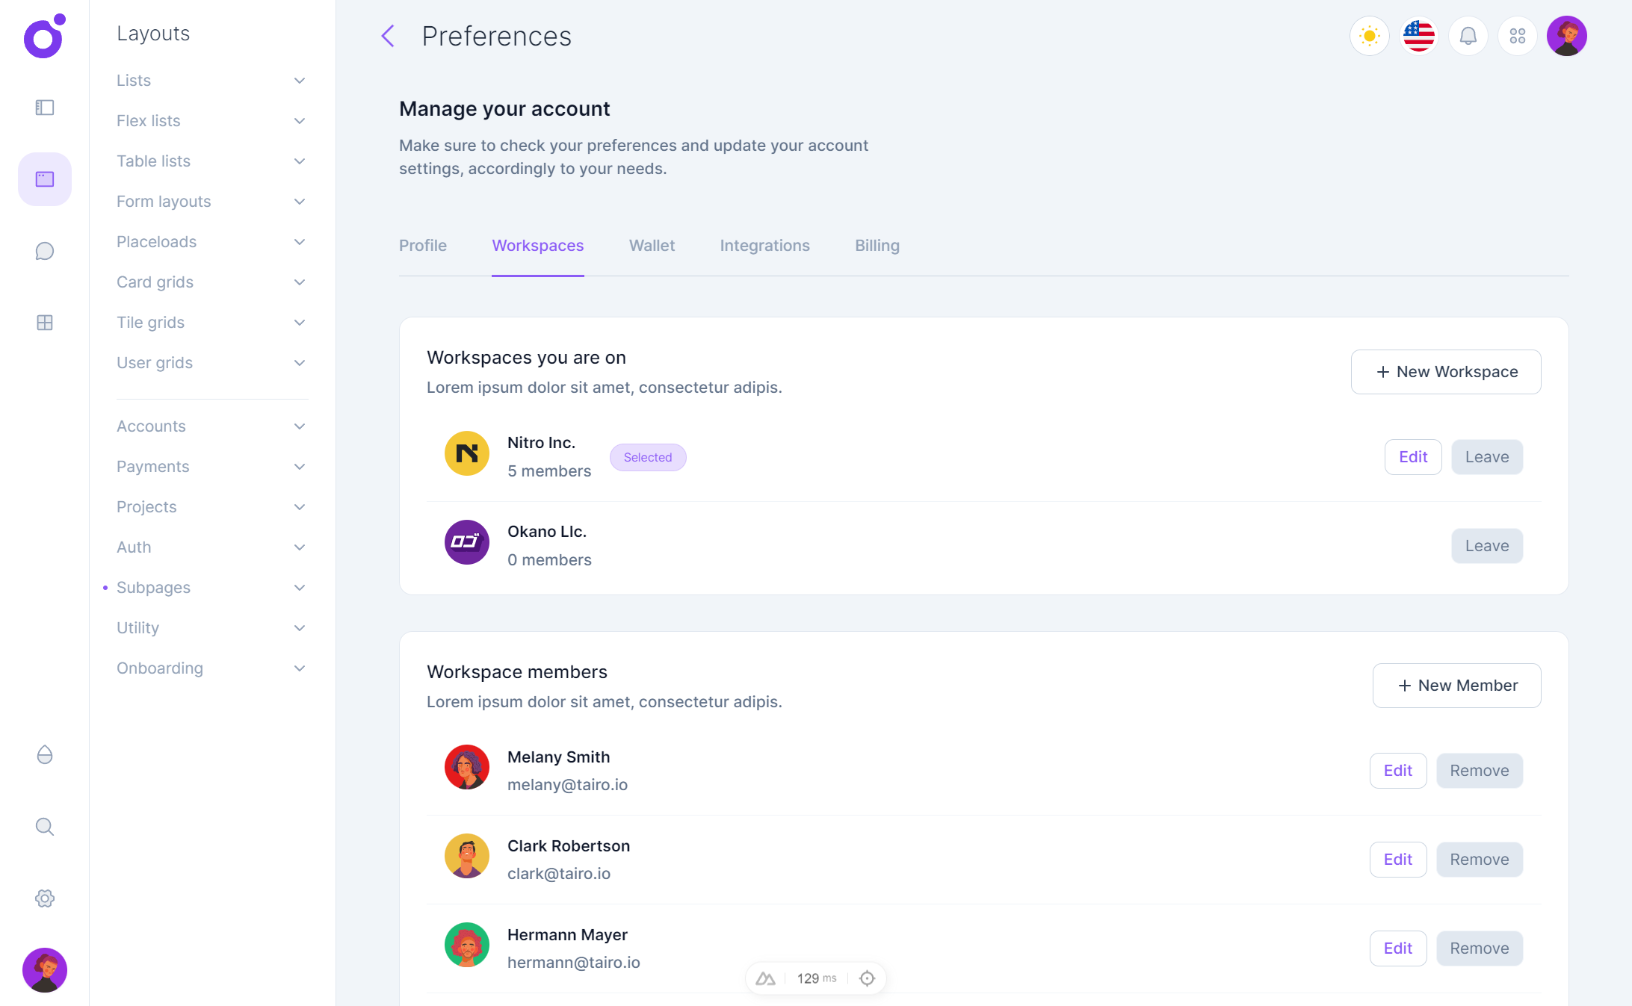Open the apps grid icon top right
Screen dimensions: 1632x1006
[1517, 35]
